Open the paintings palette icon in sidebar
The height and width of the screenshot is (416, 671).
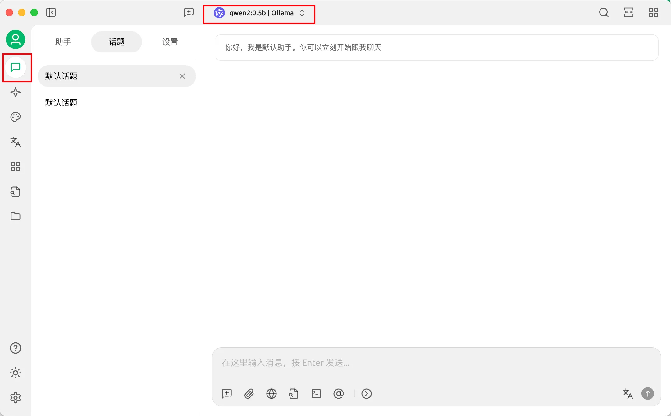[x=15, y=117]
